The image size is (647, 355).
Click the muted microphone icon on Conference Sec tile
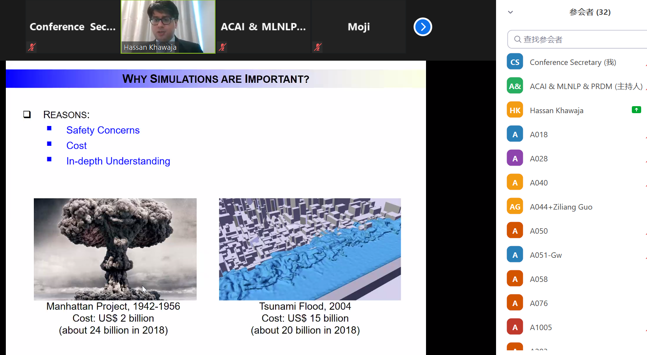coord(32,47)
